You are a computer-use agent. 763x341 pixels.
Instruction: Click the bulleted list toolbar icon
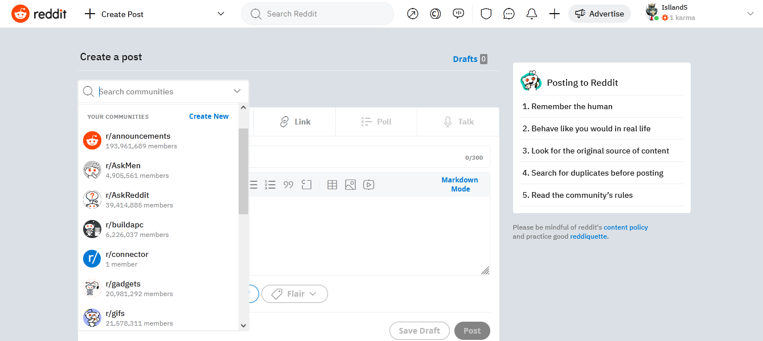tap(253, 185)
